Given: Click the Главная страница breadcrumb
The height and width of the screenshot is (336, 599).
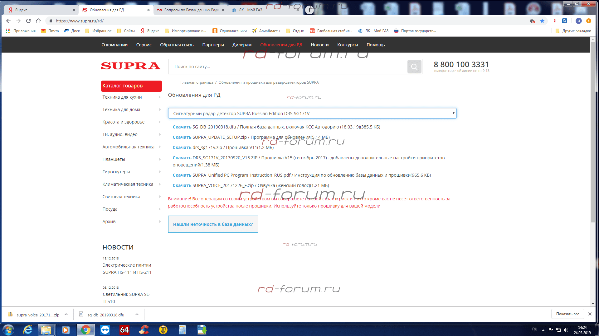Looking at the screenshot, I should click(x=197, y=82).
